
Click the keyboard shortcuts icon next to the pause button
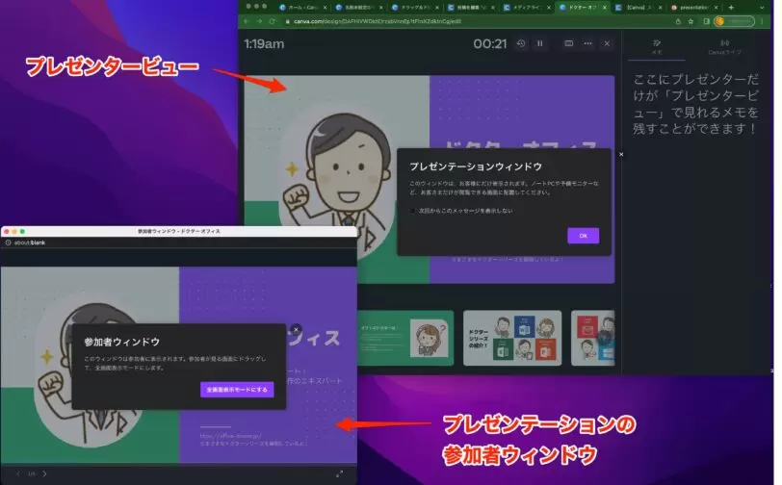568,44
